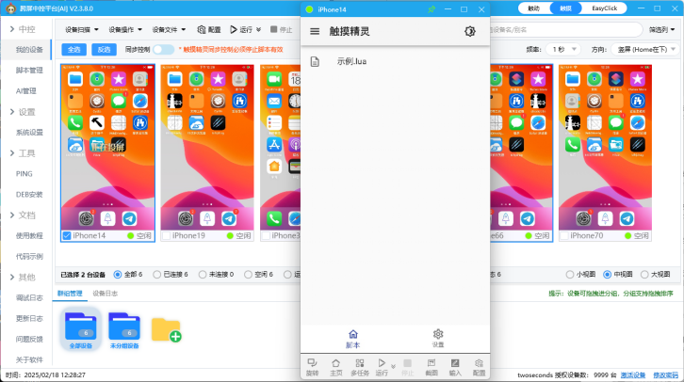Screen dimensions: 684x382
Task: Click the 截图 screenshot icon
Action: (x=432, y=365)
